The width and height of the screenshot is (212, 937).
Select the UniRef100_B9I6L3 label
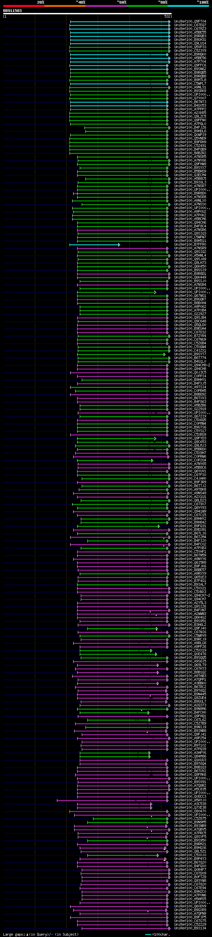click(190, 182)
